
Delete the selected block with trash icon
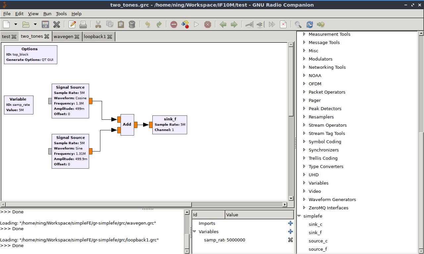(132, 24)
